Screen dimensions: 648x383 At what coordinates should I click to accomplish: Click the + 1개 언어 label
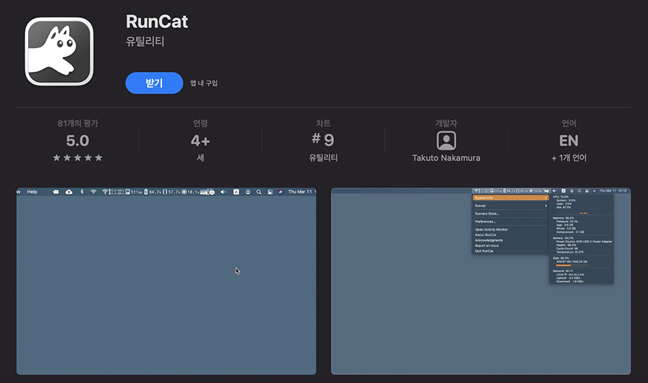point(569,157)
